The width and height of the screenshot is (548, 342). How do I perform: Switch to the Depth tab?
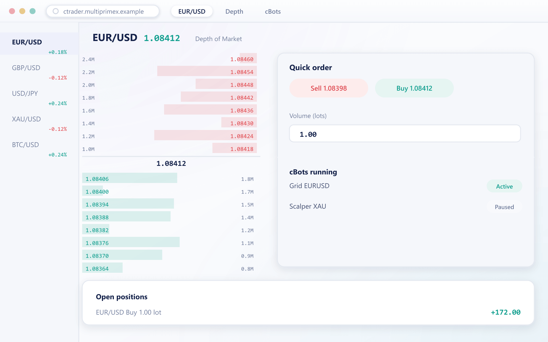[234, 11]
